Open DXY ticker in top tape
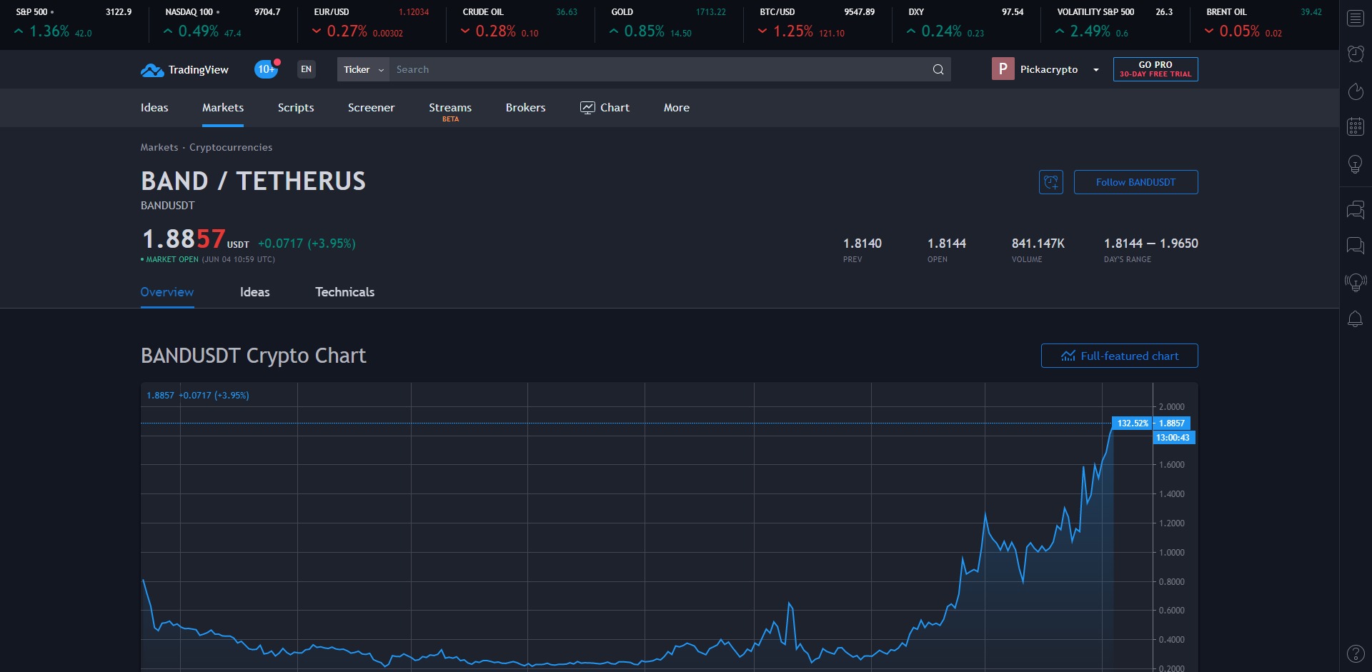The height and width of the screenshot is (672, 1372). 965,23
